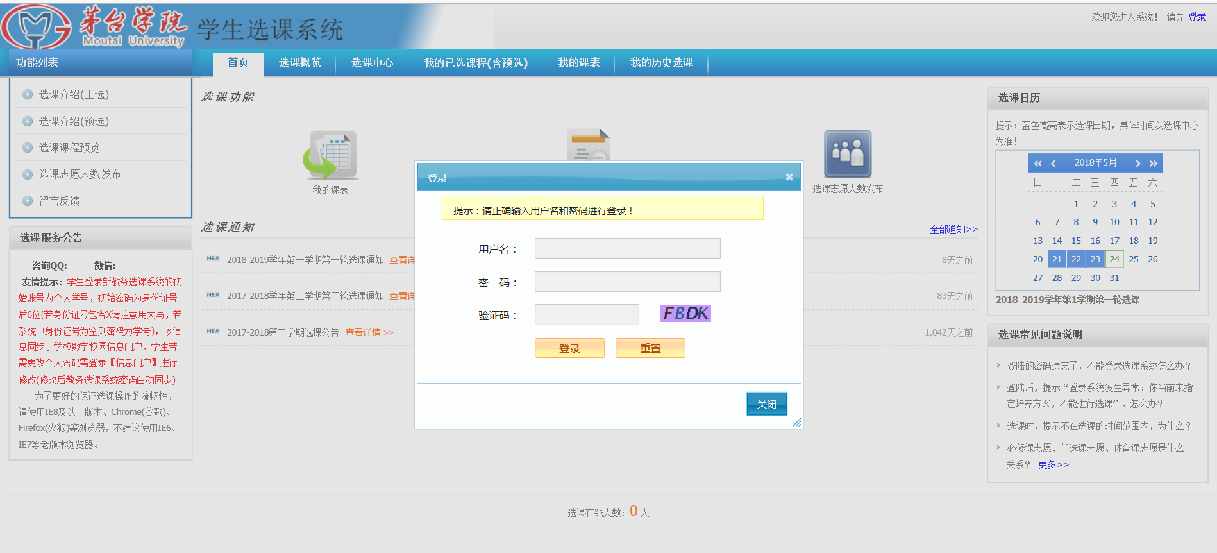This screenshot has width=1217, height=553.
Task: Go to previous month in calendar
Action: tap(1053, 164)
